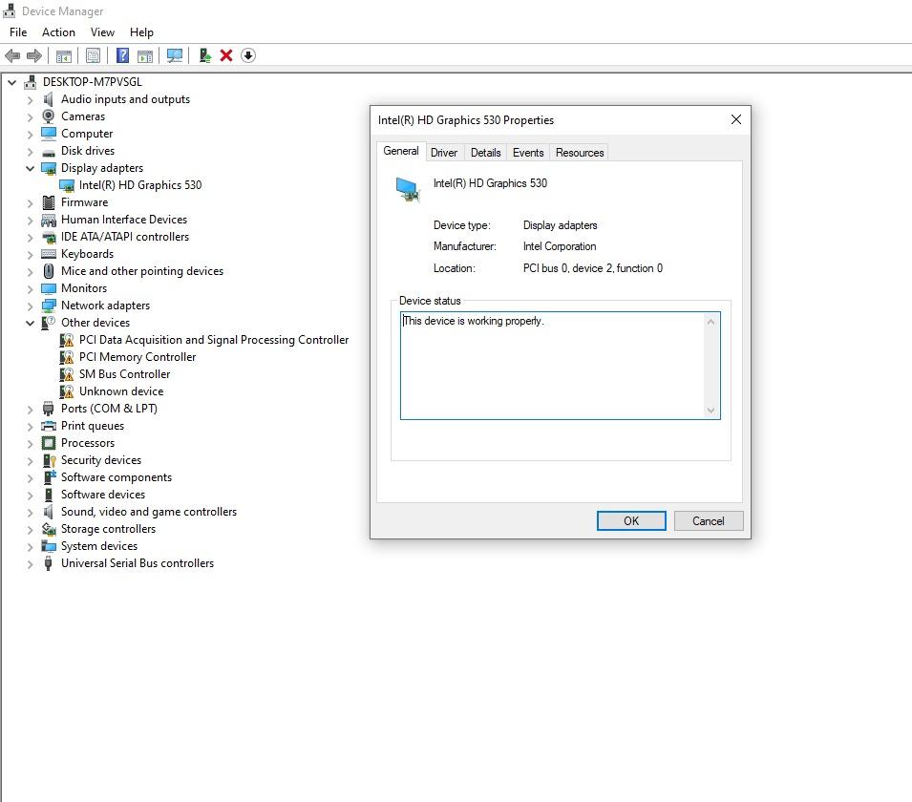Expand the Universal Serial Bus controllers node
The height and width of the screenshot is (802, 912).
30,563
